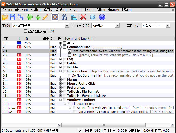
Task: Close the tasklist with menu-bar X
Action: pos(173,10)
